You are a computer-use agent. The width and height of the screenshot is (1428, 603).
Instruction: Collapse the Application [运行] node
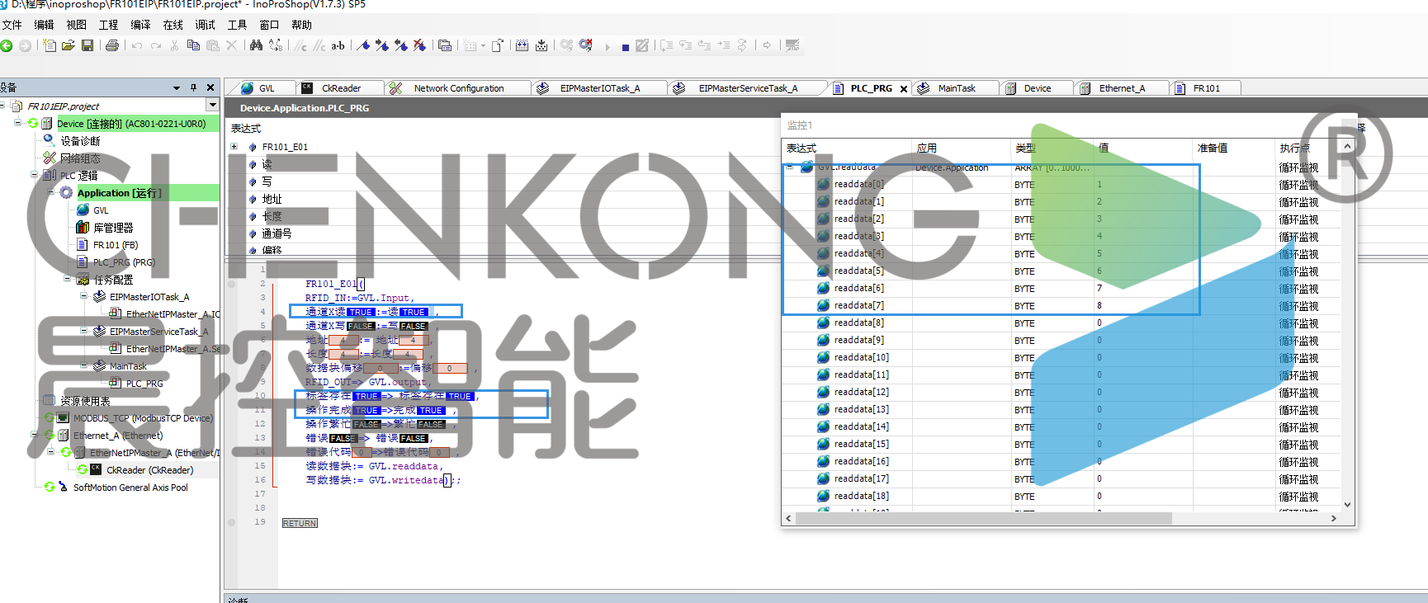[x=51, y=192]
